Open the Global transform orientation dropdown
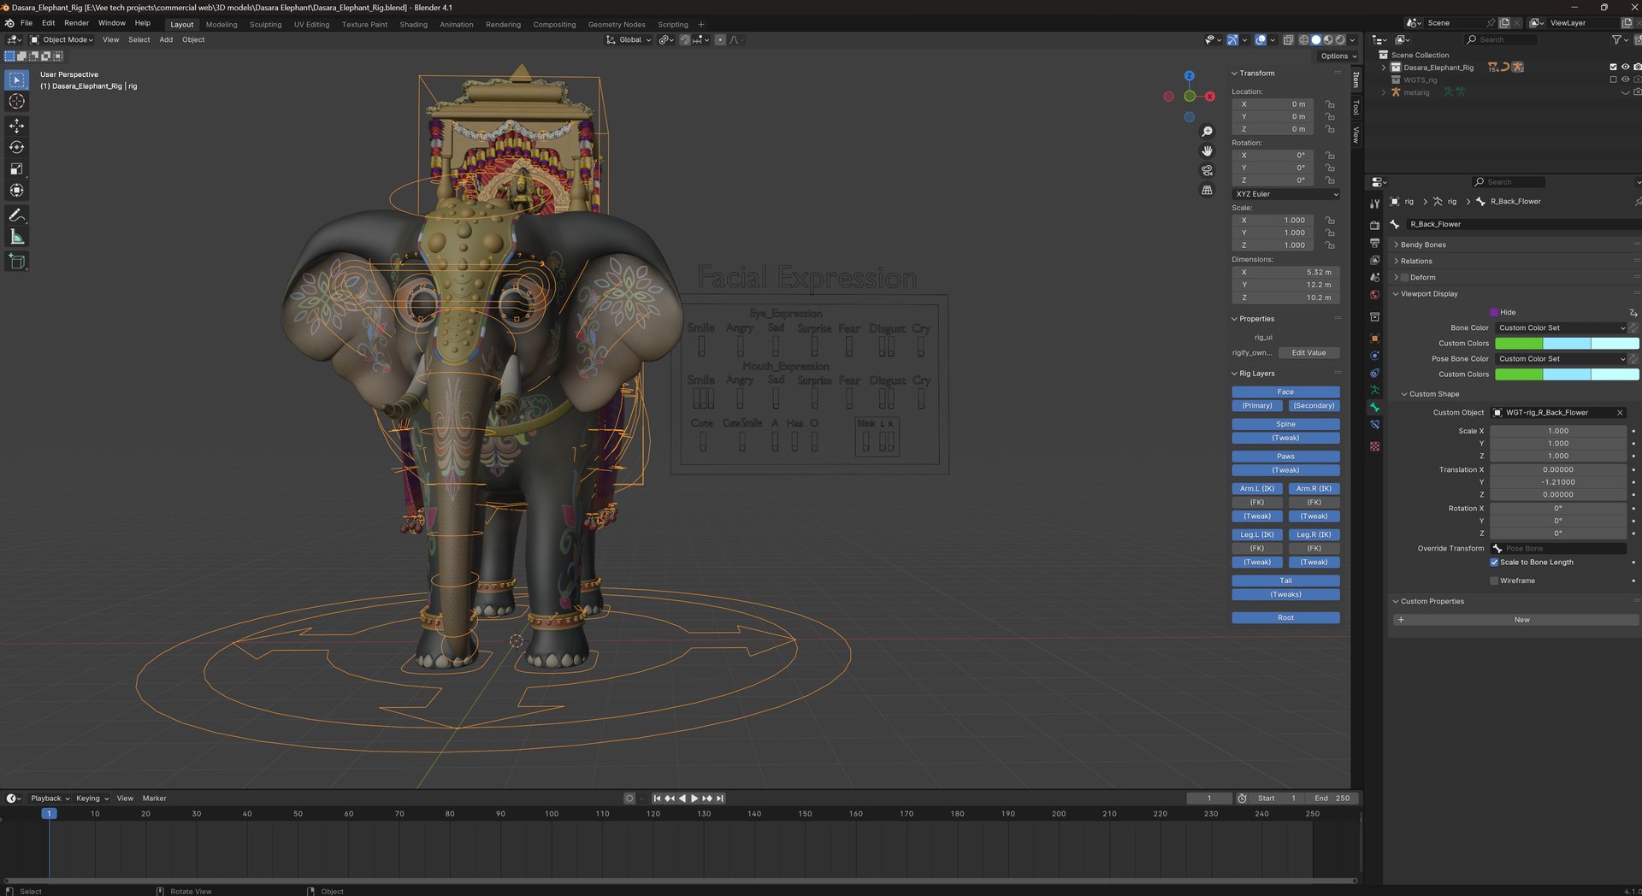The height and width of the screenshot is (896, 1642). 629,40
